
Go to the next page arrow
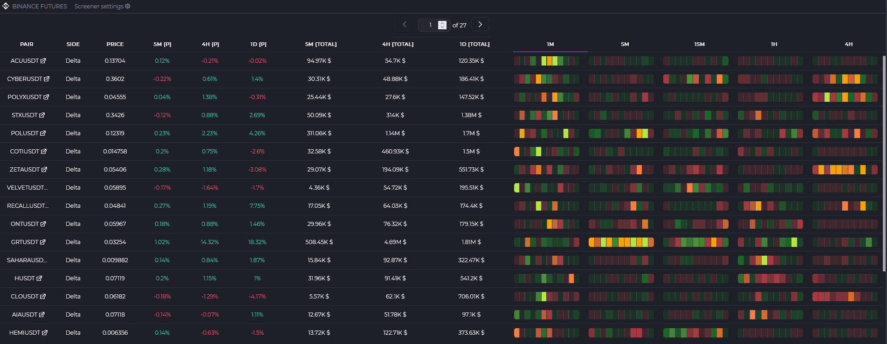(480, 25)
